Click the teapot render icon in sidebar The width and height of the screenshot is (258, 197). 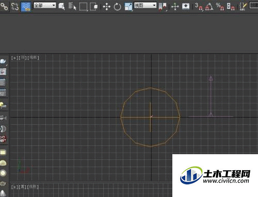pos(3,61)
